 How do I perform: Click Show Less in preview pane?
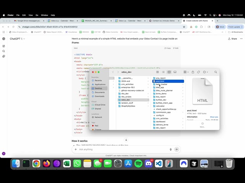coord(214,117)
